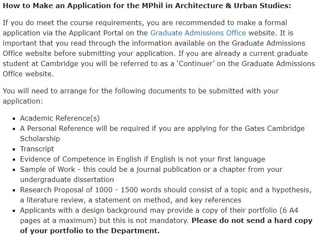Click the 'How to Make an Application' heading
The image size is (319, 237).
coord(147,6)
